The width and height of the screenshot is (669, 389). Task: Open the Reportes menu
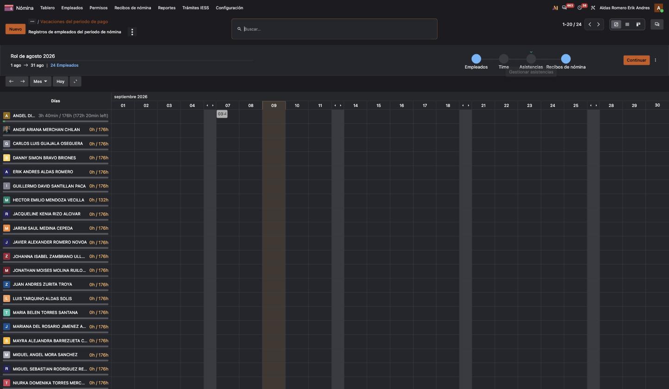click(167, 8)
